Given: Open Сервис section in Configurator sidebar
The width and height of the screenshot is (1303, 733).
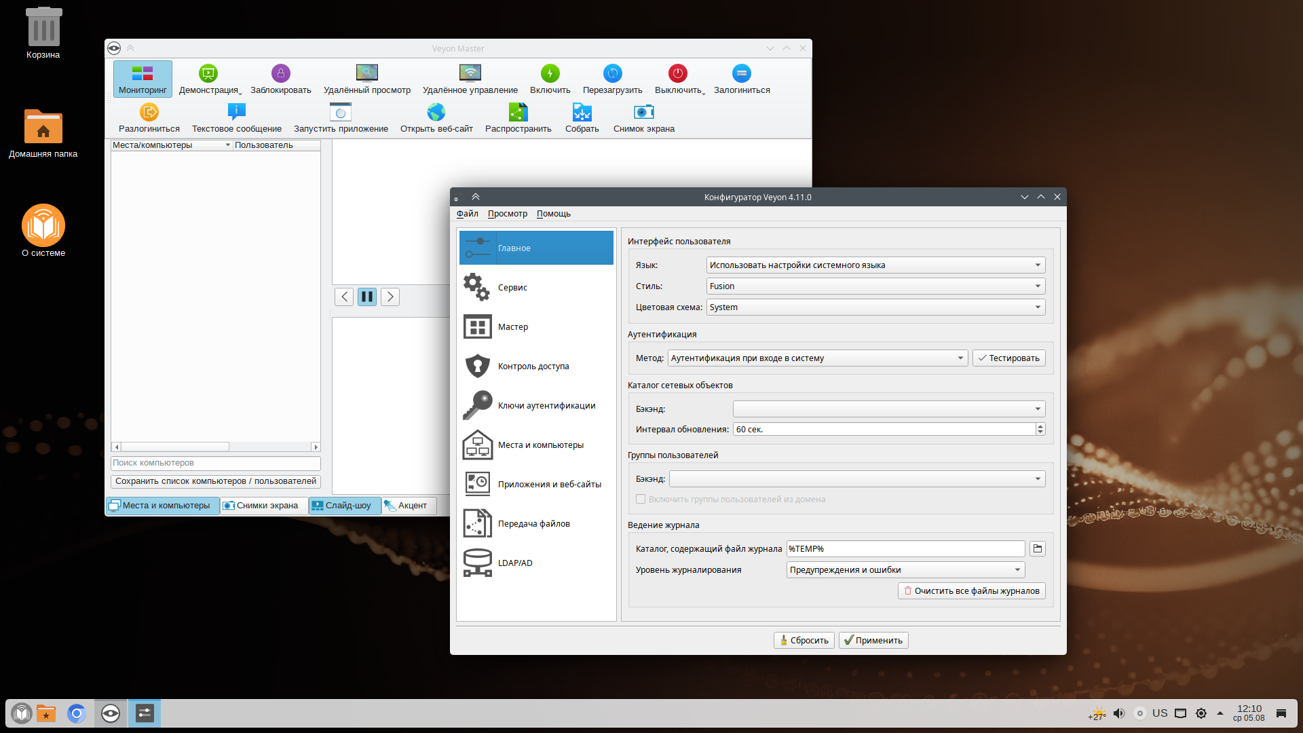Looking at the screenshot, I should click(536, 288).
